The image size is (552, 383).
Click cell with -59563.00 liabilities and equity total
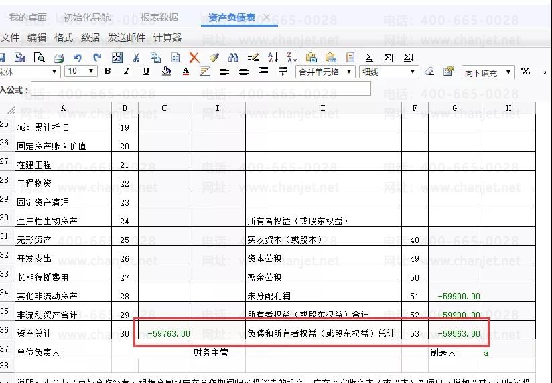[455, 331]
